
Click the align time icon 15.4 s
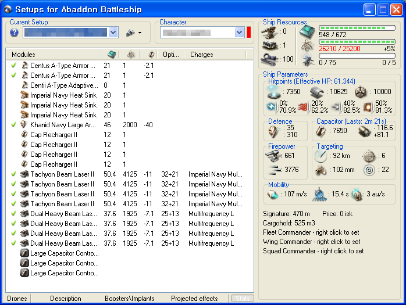tap(319, 194)
